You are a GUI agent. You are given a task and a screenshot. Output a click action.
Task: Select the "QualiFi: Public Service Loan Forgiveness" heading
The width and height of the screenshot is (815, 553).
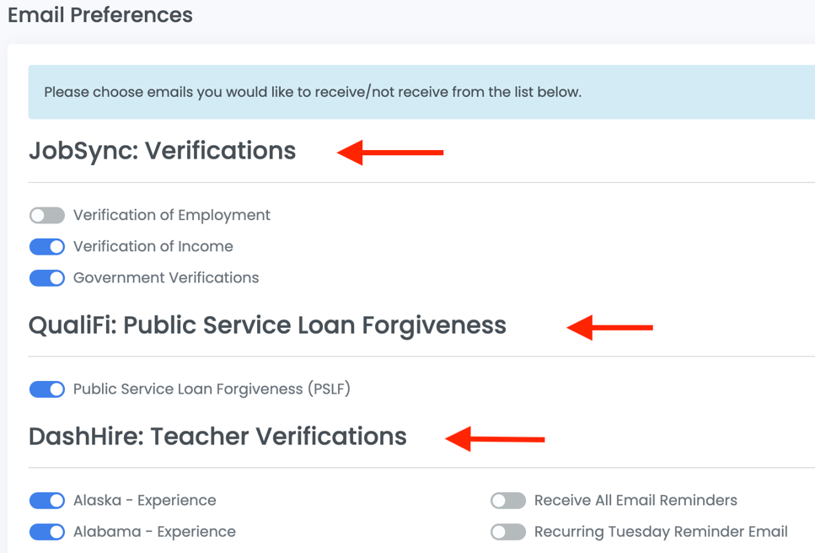click(267, 325)
